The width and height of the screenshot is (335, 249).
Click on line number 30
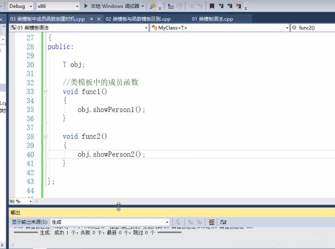(30, 65)
